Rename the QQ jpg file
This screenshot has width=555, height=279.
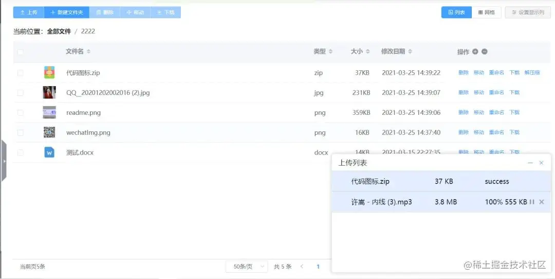(496, 92)
